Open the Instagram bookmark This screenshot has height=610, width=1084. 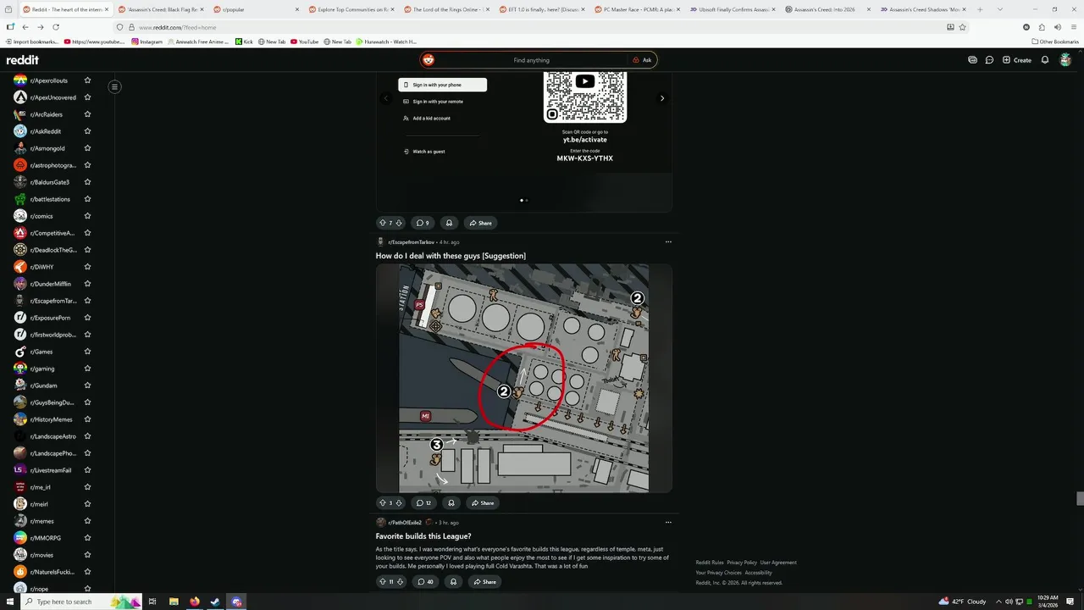click(x=147, y=42)
